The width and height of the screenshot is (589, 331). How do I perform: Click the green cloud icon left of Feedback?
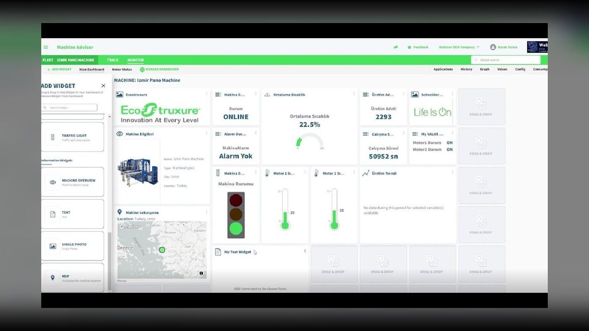[396, 47]
